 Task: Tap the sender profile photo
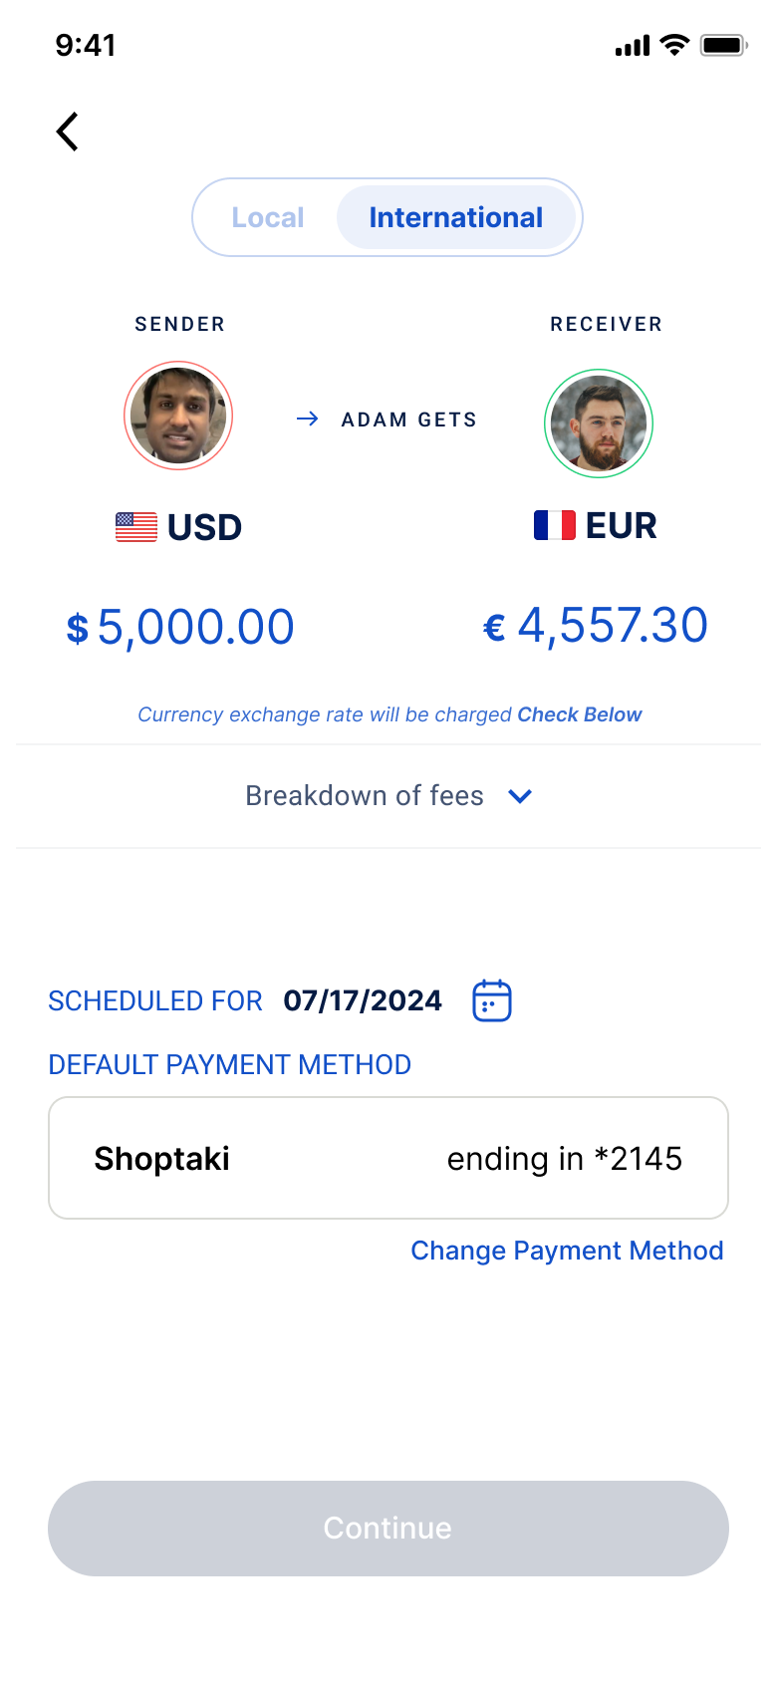coord(178,416)
